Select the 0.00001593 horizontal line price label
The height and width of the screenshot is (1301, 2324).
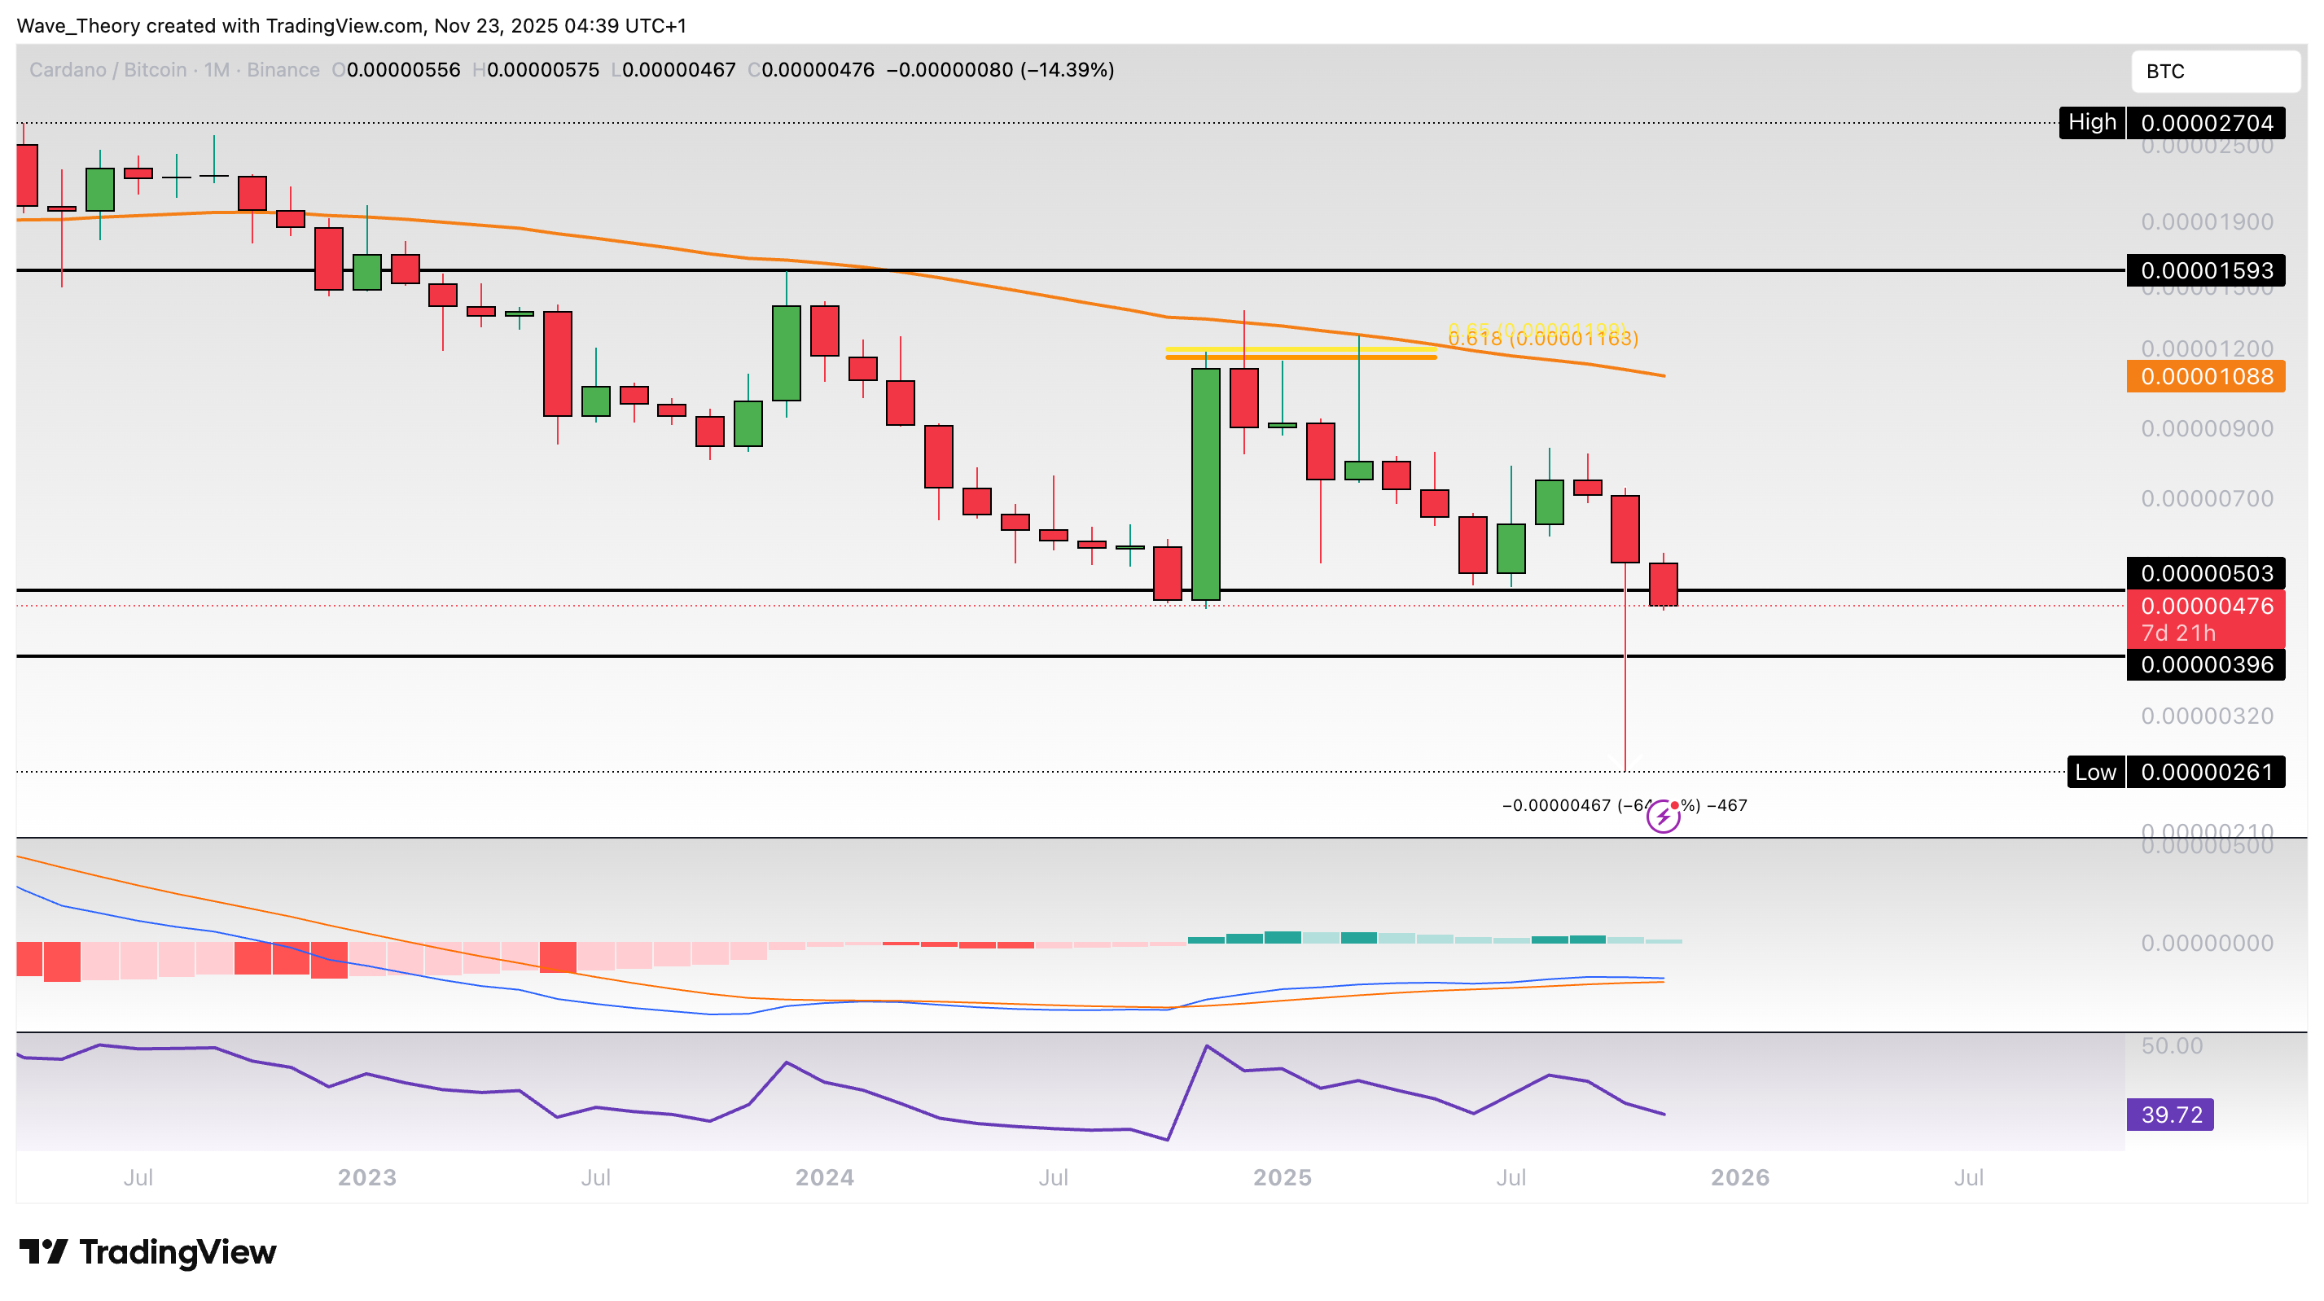tap(2206, 270)
